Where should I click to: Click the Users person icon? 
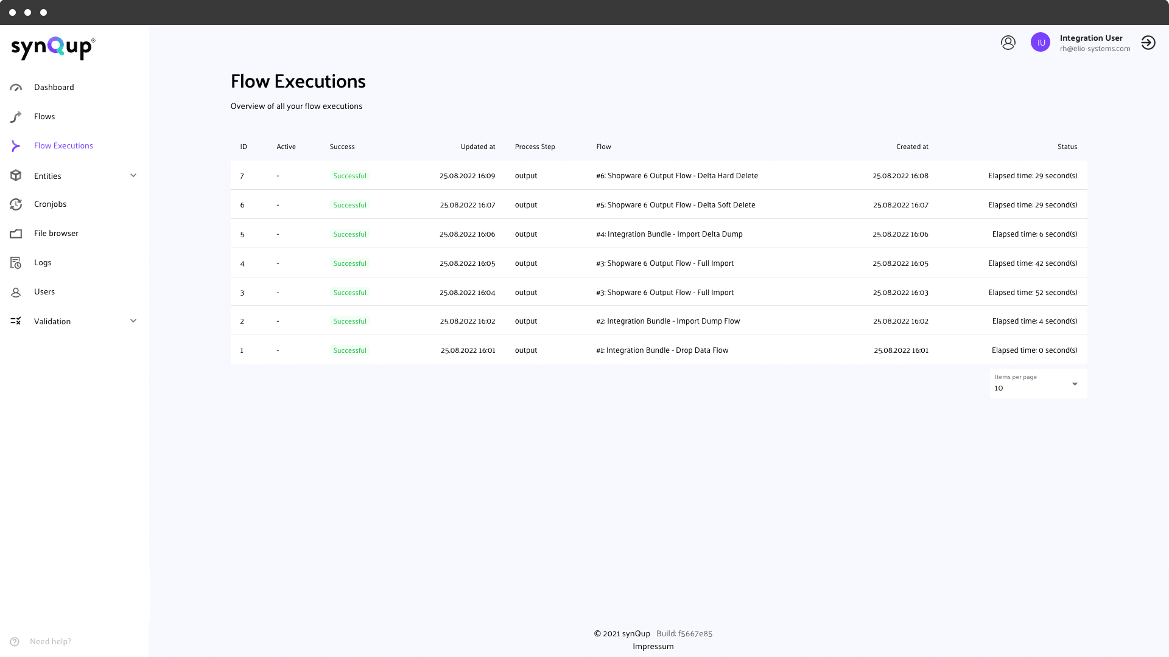pyautogui.click(x=16, y=293)
